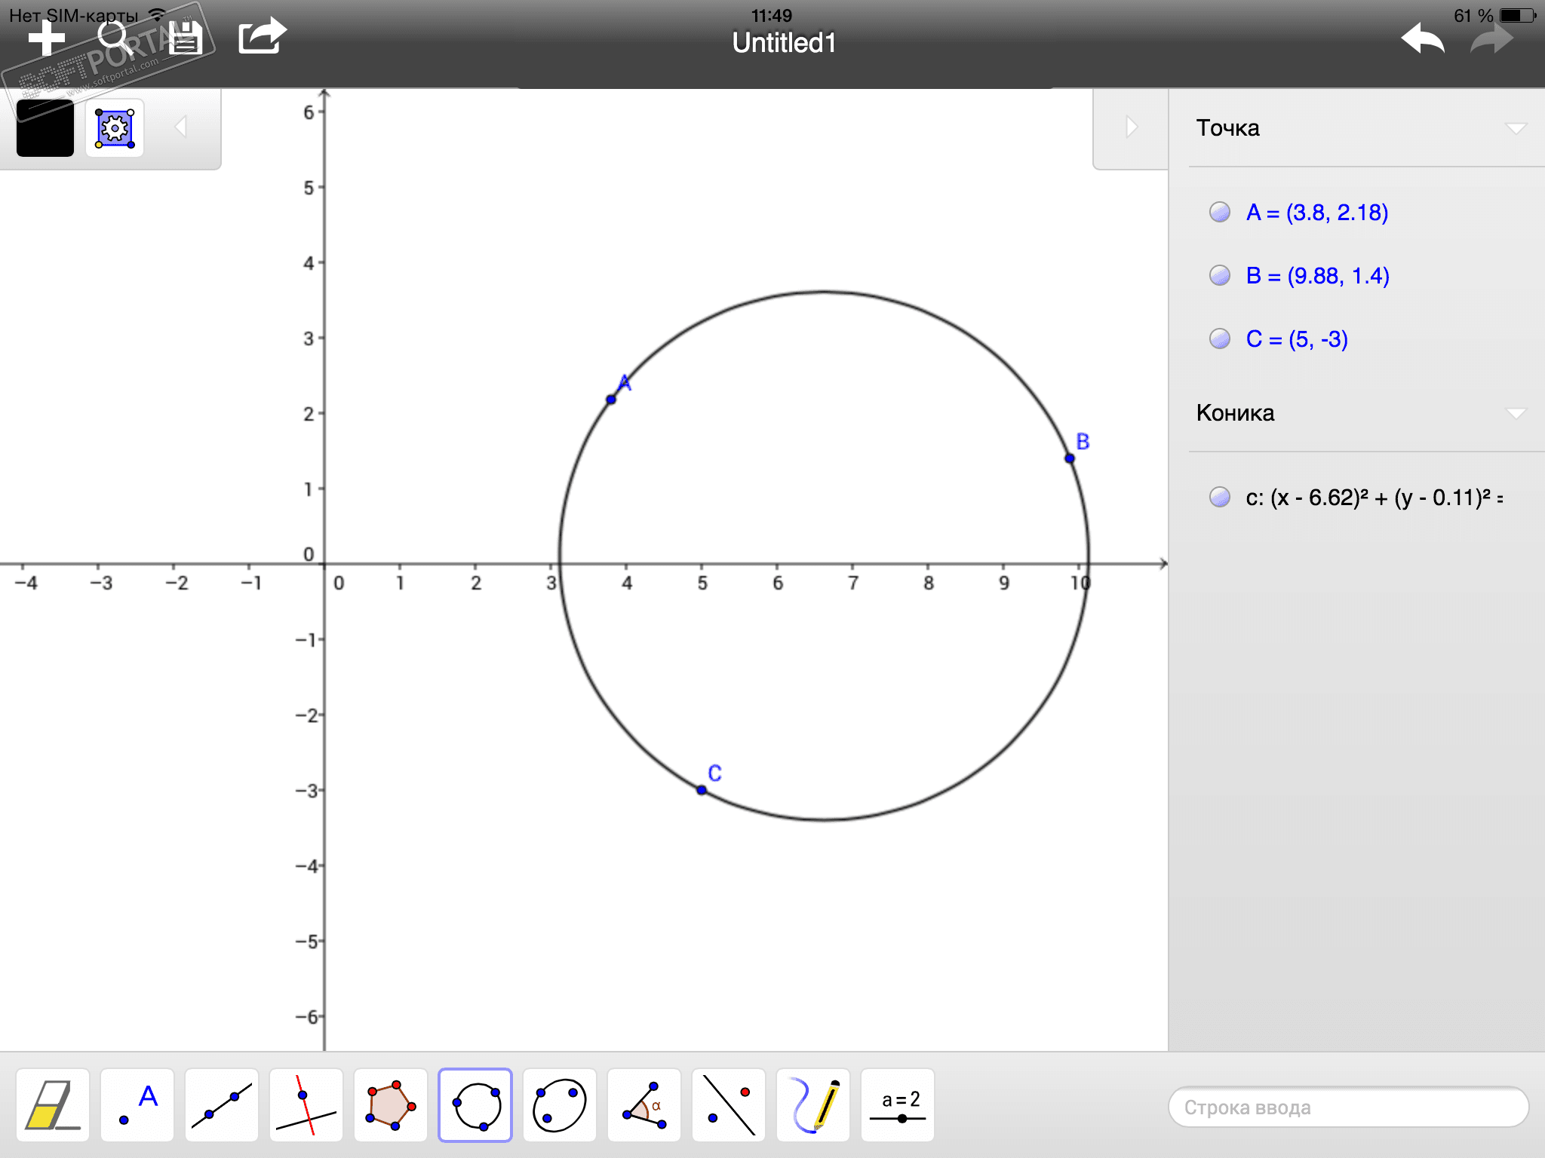Open the black color swatch
The width and height of the screenshot is (1545, 1158).
pyautogui.click(x=45, y=127)
